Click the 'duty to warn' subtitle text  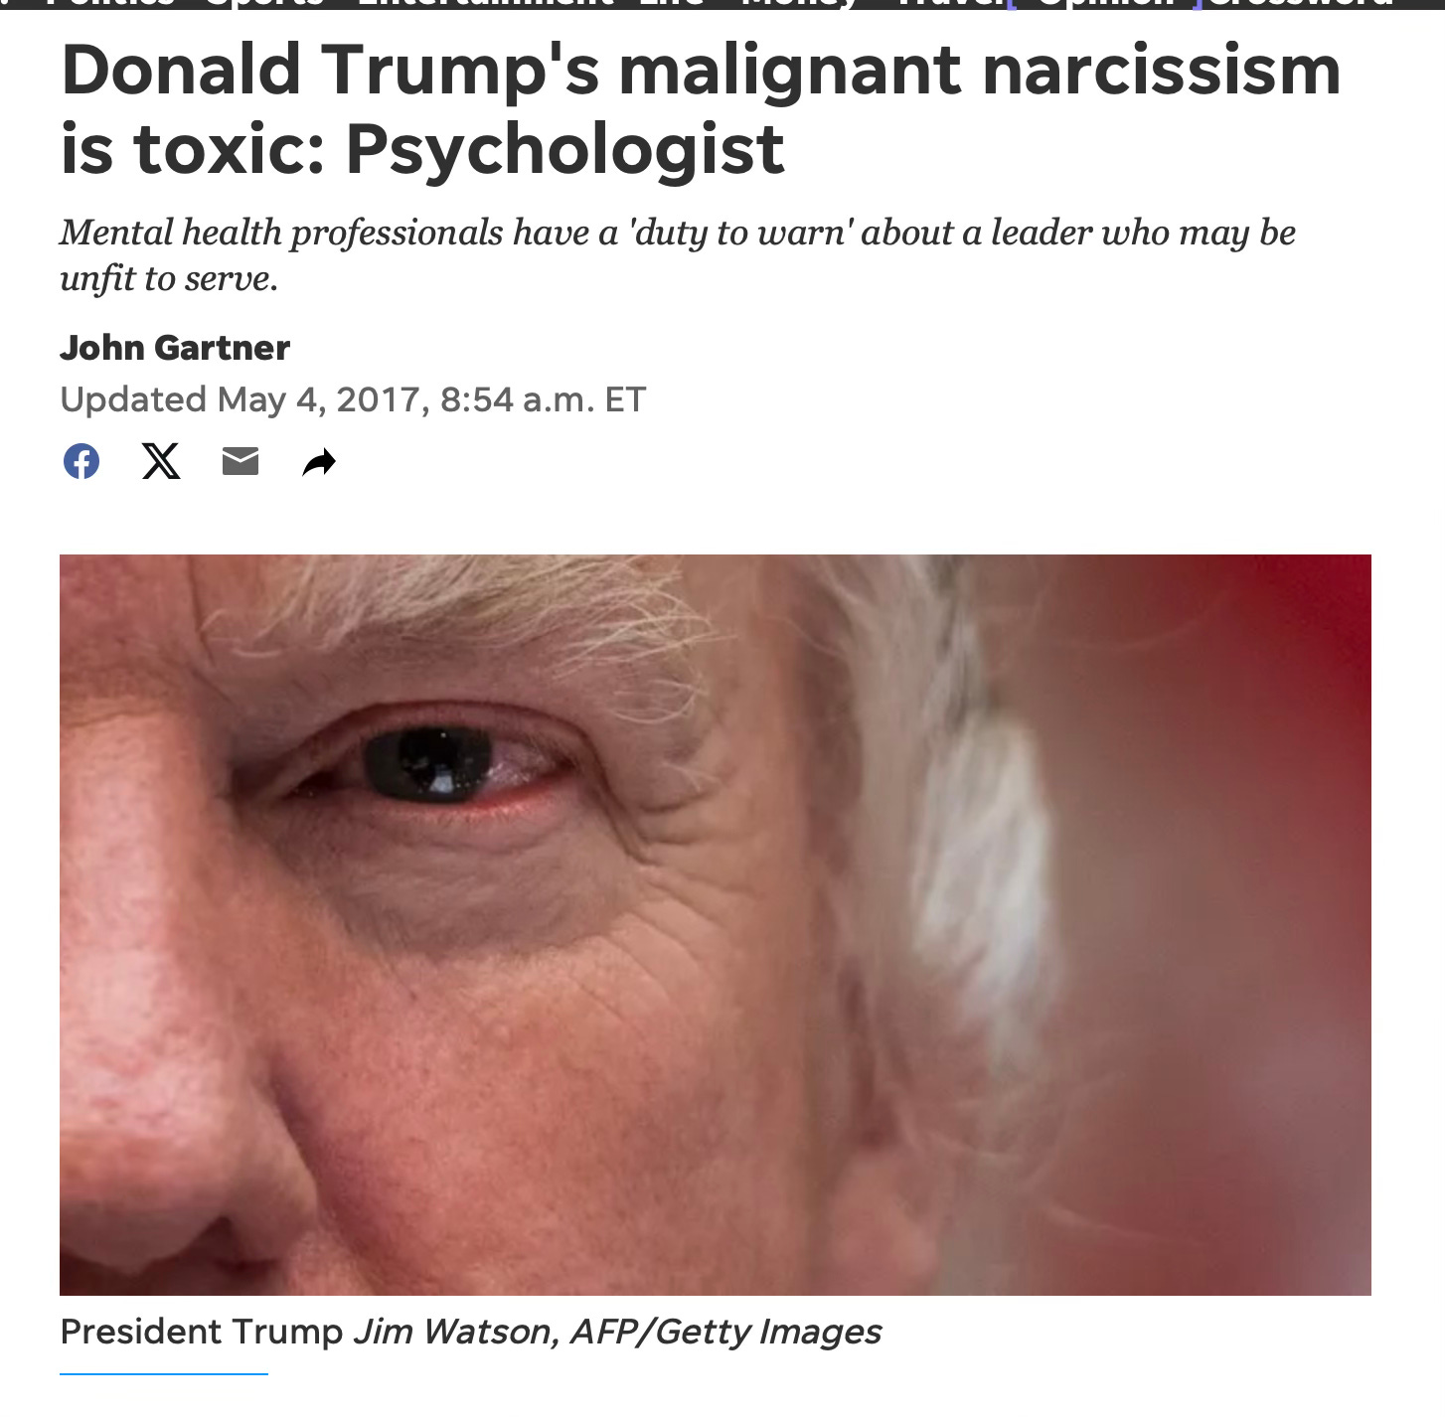[x=678, y=255]
